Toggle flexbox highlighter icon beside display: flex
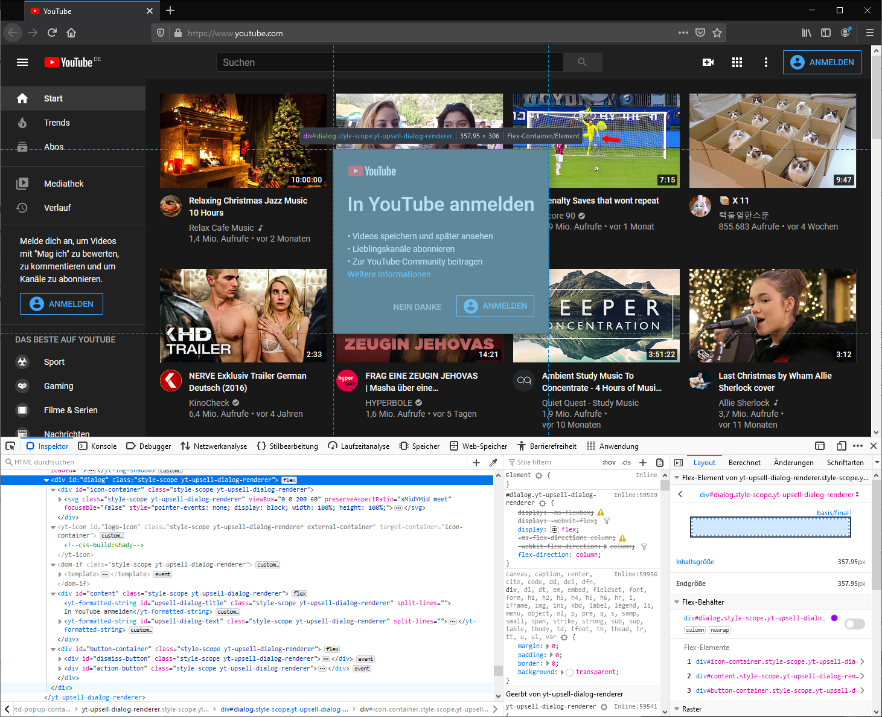This screenshot has width=882, height=717. (554, 529)
